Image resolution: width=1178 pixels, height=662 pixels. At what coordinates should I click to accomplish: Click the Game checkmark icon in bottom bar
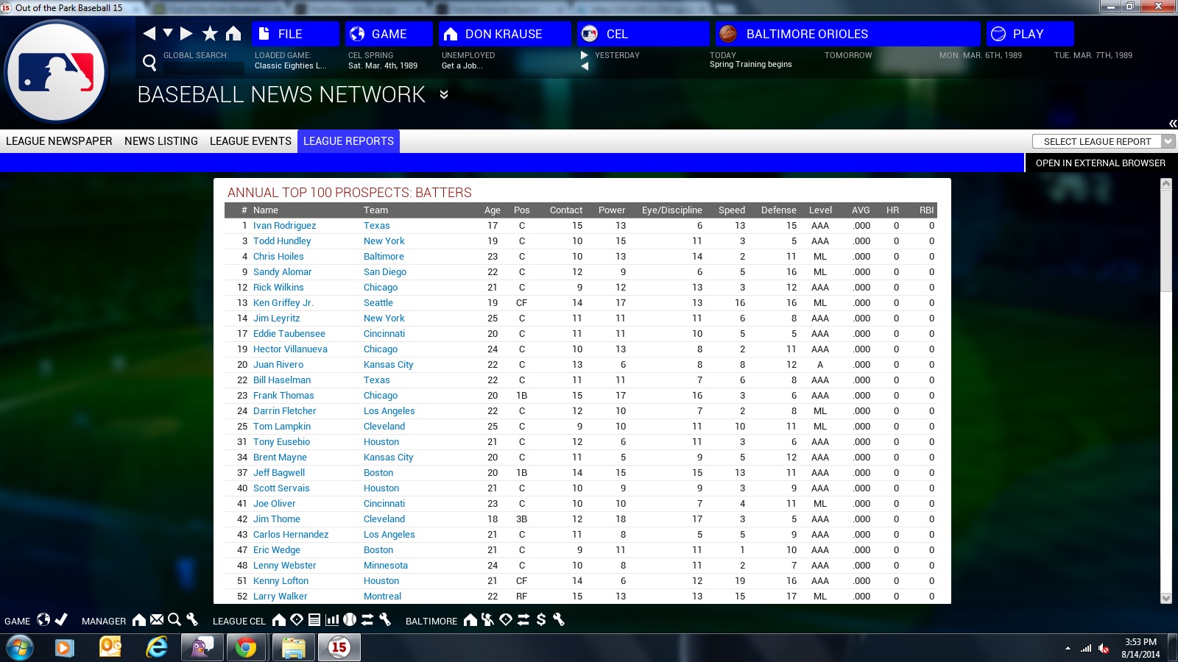click(x=62, y=620)
